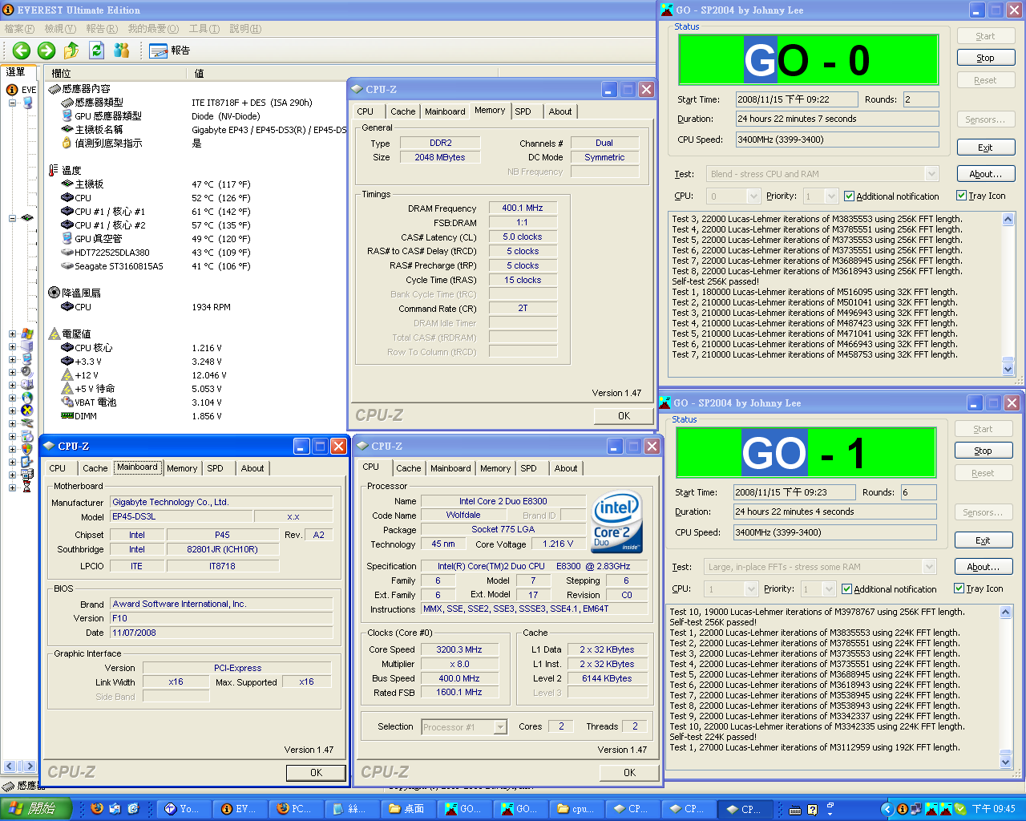Toggle Additional notification in GO - 0 window
This screenshot has width=1026, height=821.
coord(850,196)
